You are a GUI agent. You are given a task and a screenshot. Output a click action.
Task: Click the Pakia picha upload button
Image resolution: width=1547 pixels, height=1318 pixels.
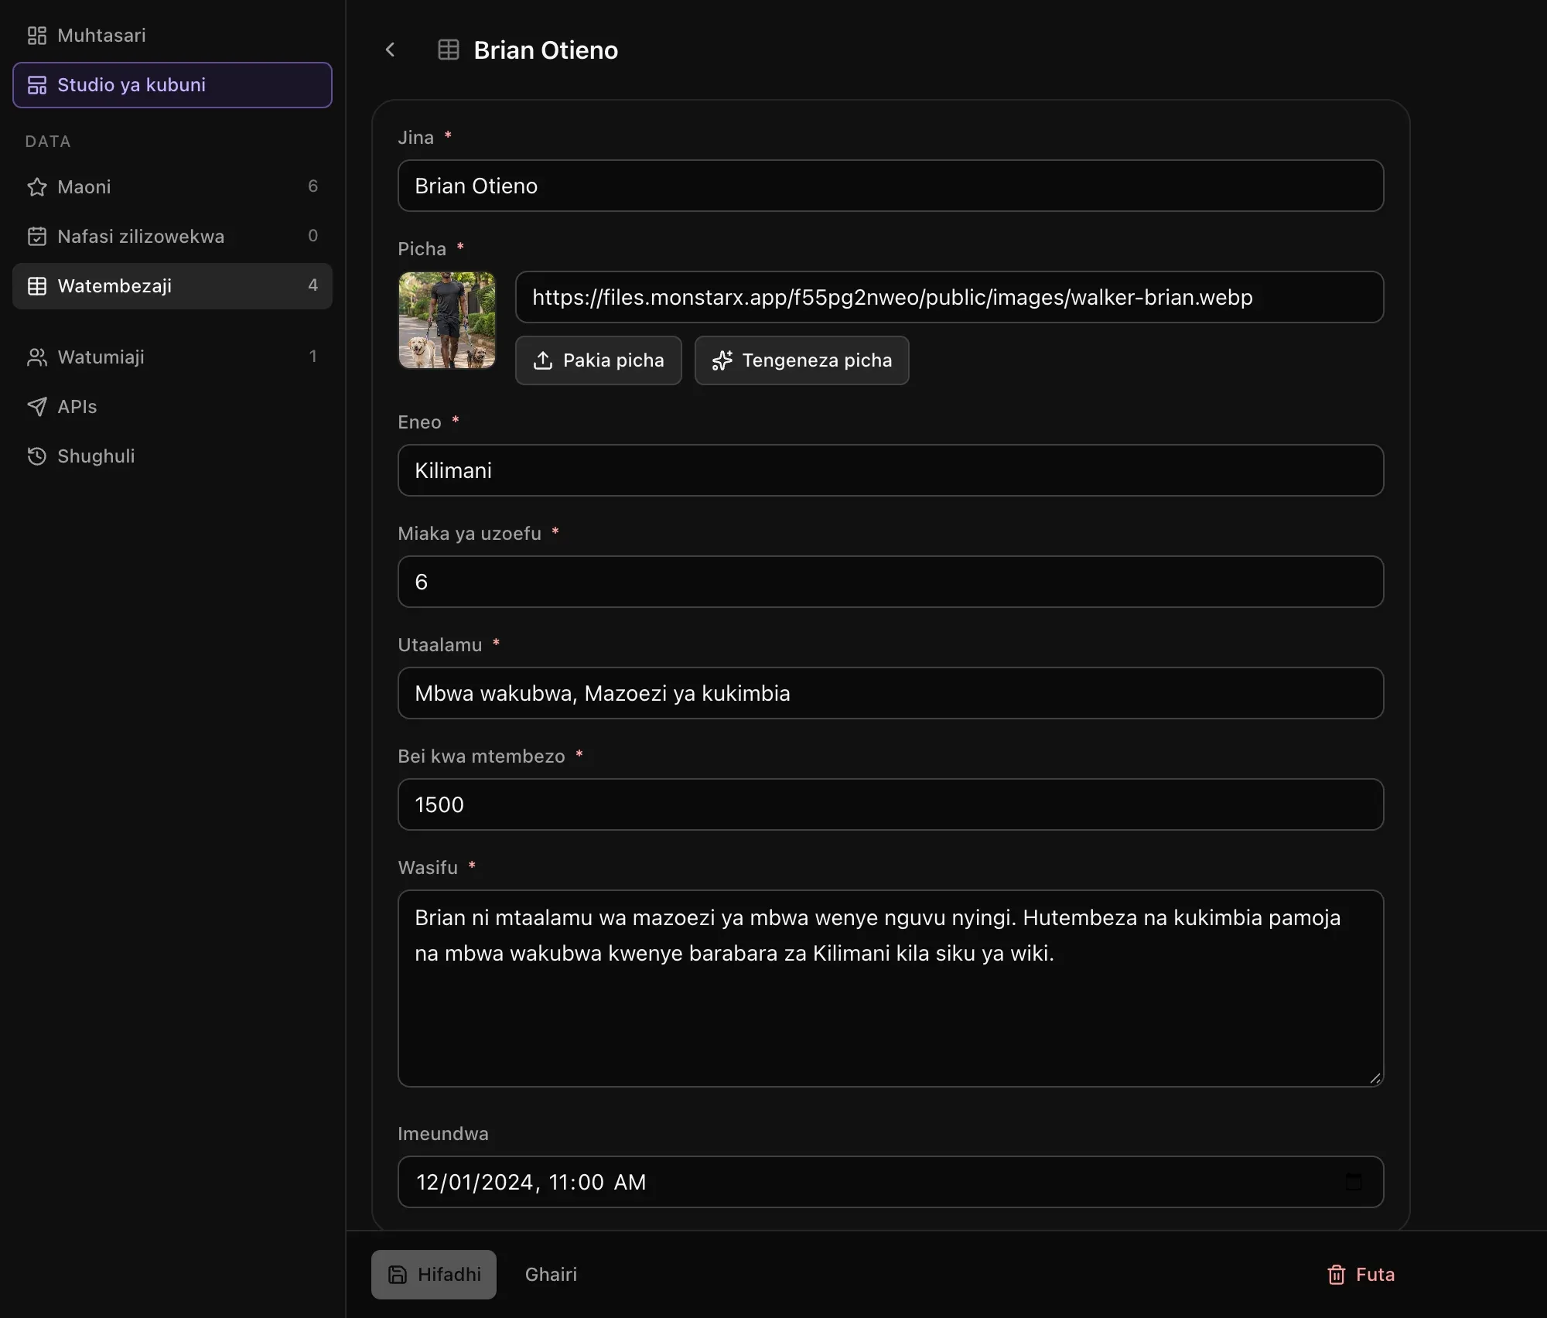[x=598, y=360]
